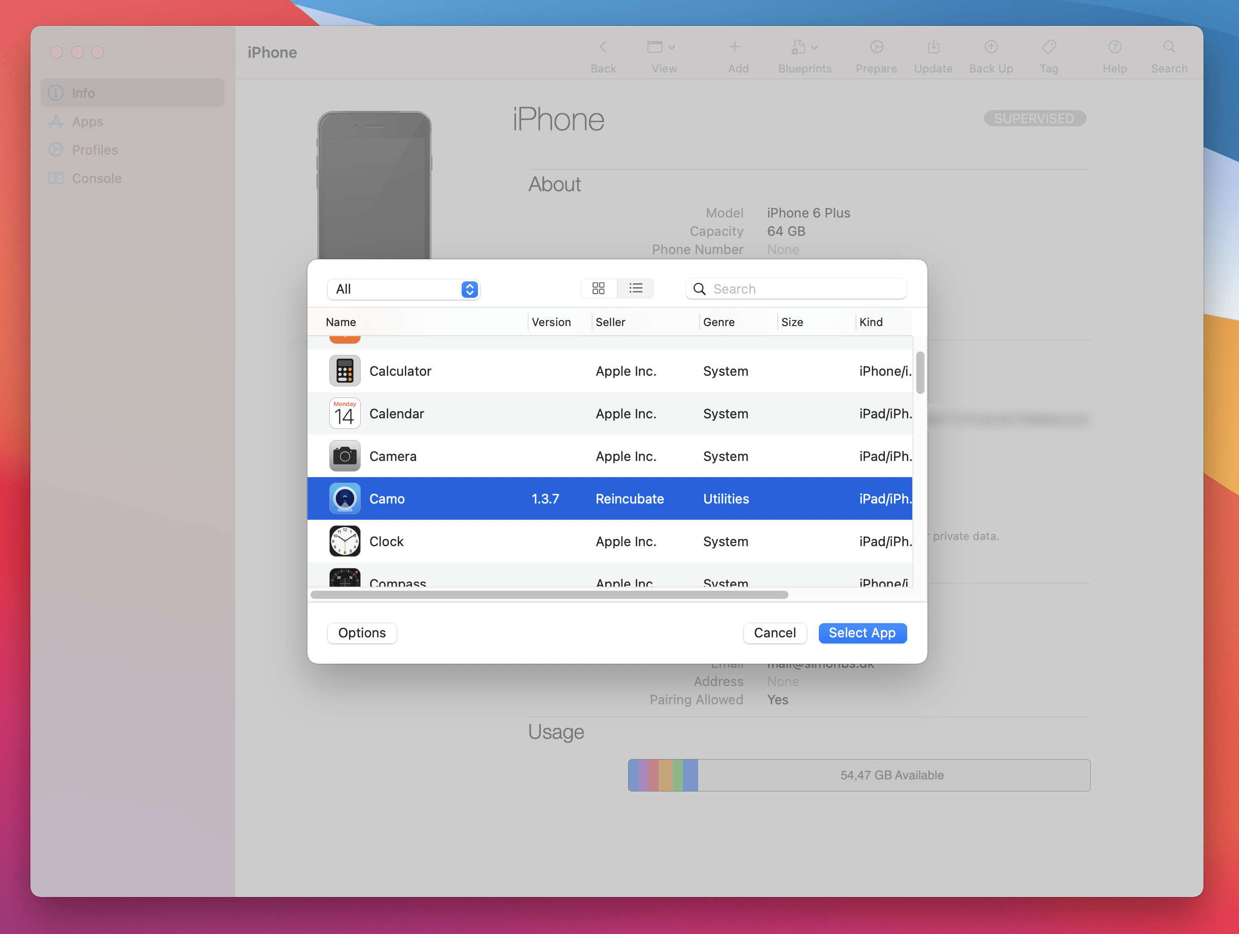Switch to list view layout
1239x934 pixels.
pos(637,289)
